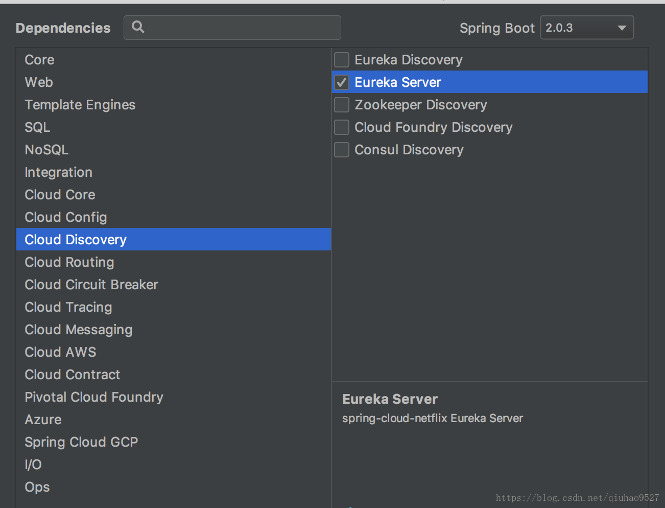Select the Web category
The width and height of the screenshot is (665, 508).
point(174,82)
